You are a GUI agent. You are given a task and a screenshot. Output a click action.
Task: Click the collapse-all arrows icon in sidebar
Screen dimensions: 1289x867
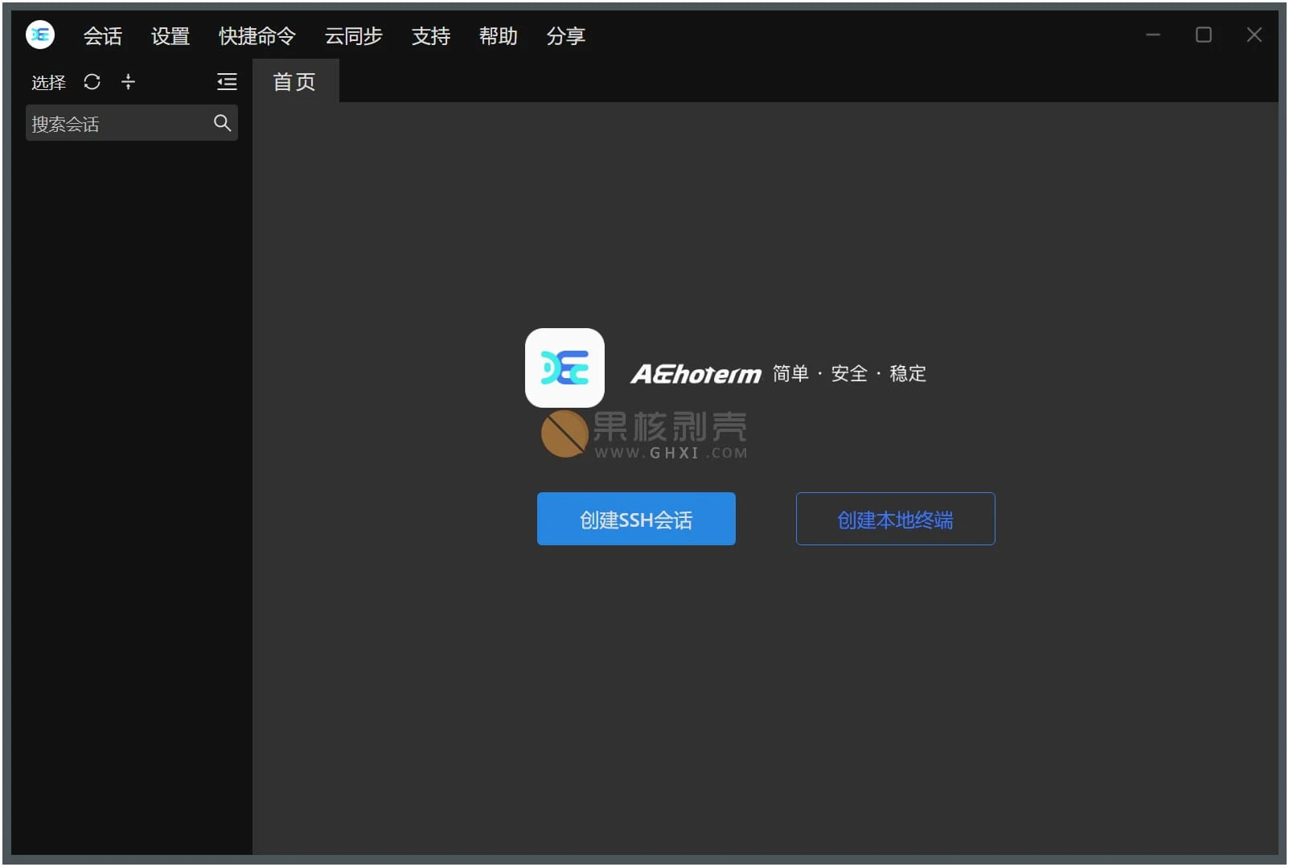128,82
